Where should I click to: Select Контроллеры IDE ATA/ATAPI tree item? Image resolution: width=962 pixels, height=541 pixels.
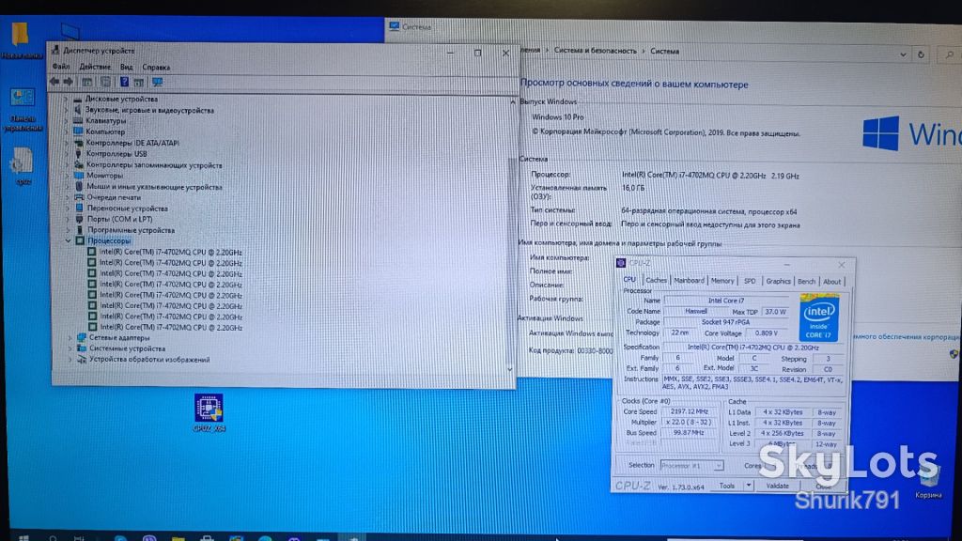tap(132, 143)
